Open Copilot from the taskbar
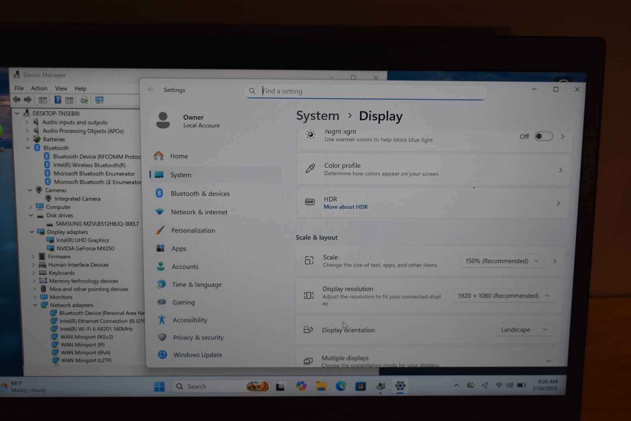 (301, 386)
